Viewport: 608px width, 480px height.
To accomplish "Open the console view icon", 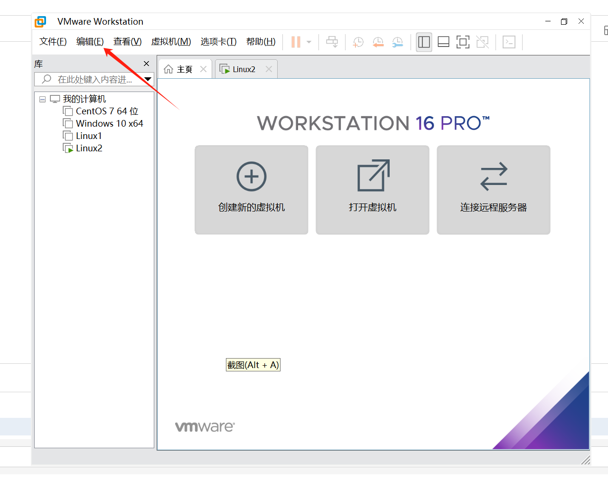I will point(509,42).
